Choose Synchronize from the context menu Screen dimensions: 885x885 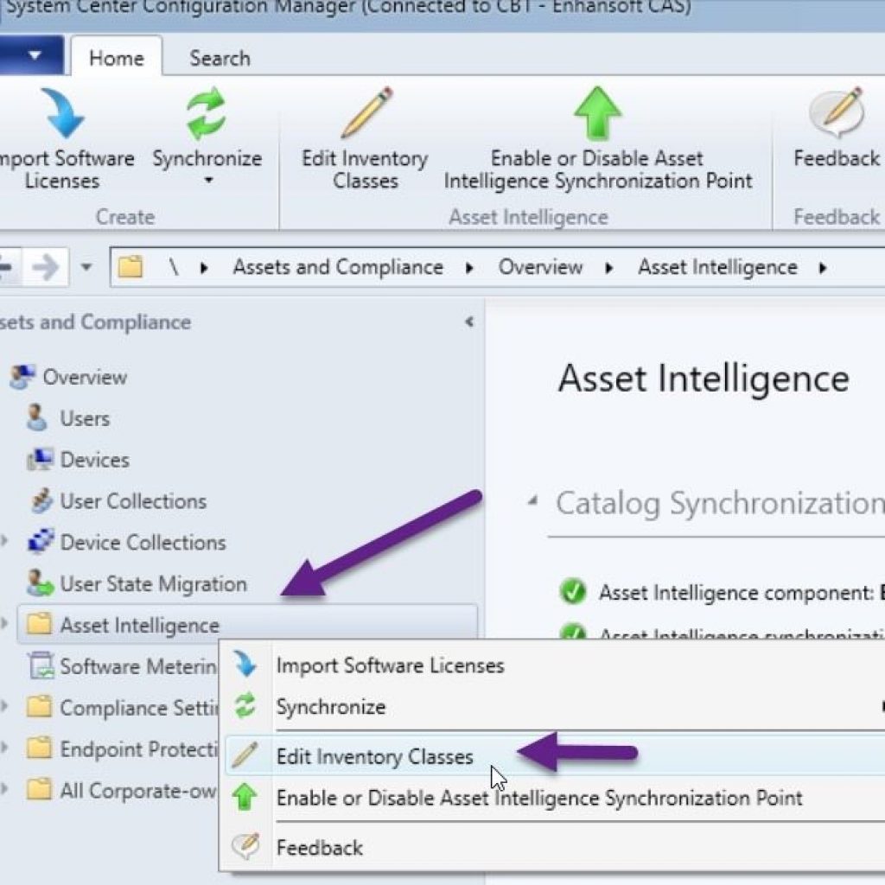(x=552, y=707)
